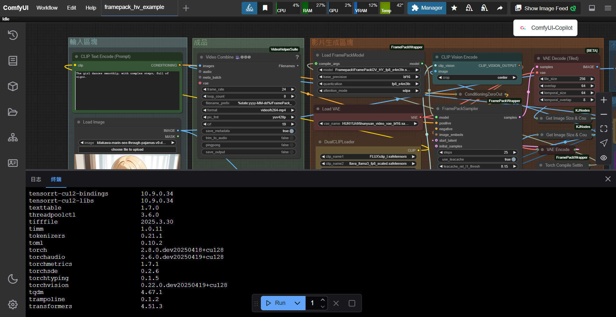Click the fit view icon on canvas
The image size is (616, 317).
tap(603, 129)
